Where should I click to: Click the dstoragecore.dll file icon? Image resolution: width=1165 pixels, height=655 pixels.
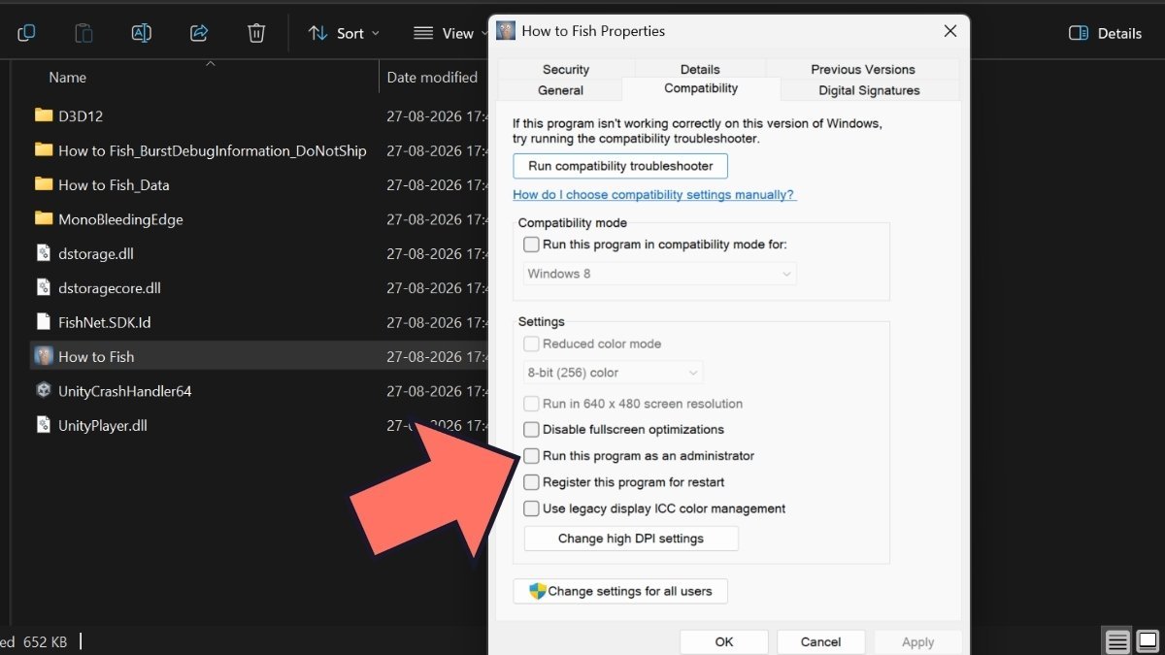(x=43, y=288)
